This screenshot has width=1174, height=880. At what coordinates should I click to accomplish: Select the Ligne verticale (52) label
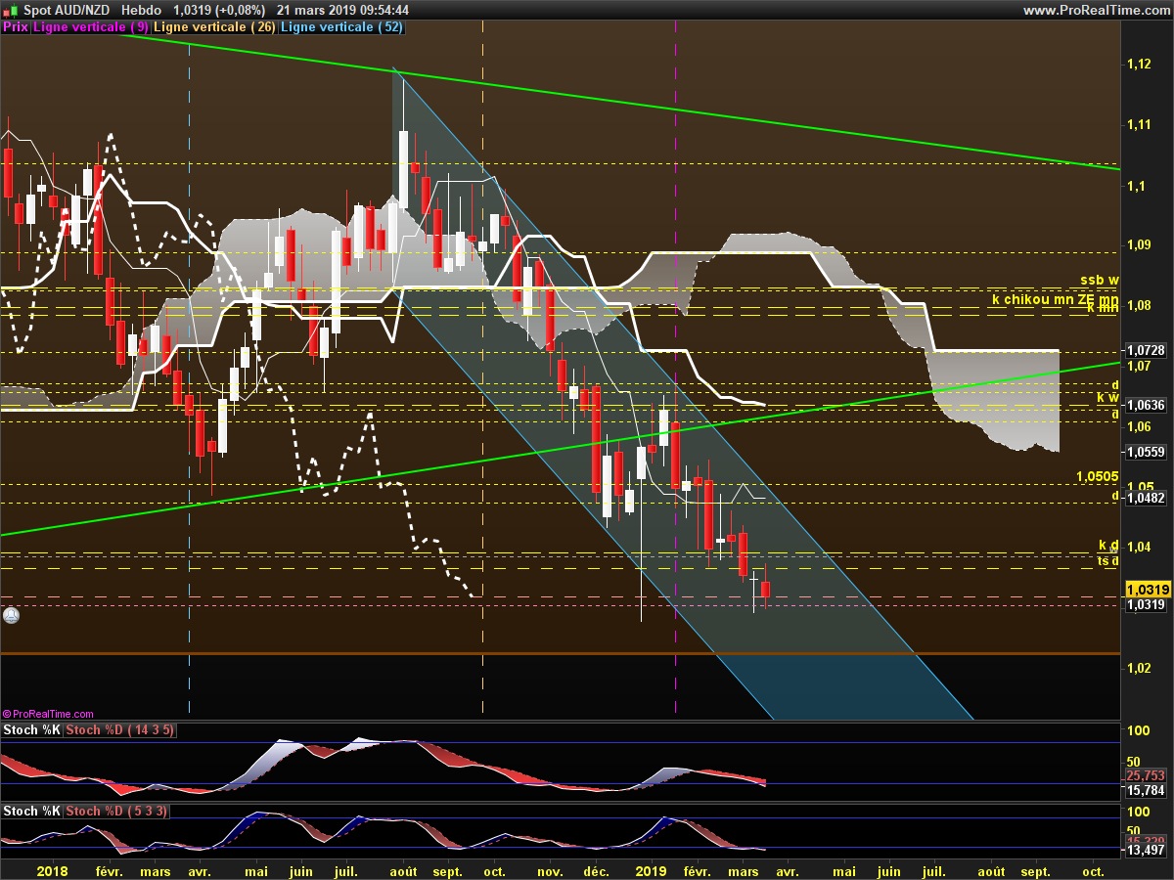pos(341,27)
